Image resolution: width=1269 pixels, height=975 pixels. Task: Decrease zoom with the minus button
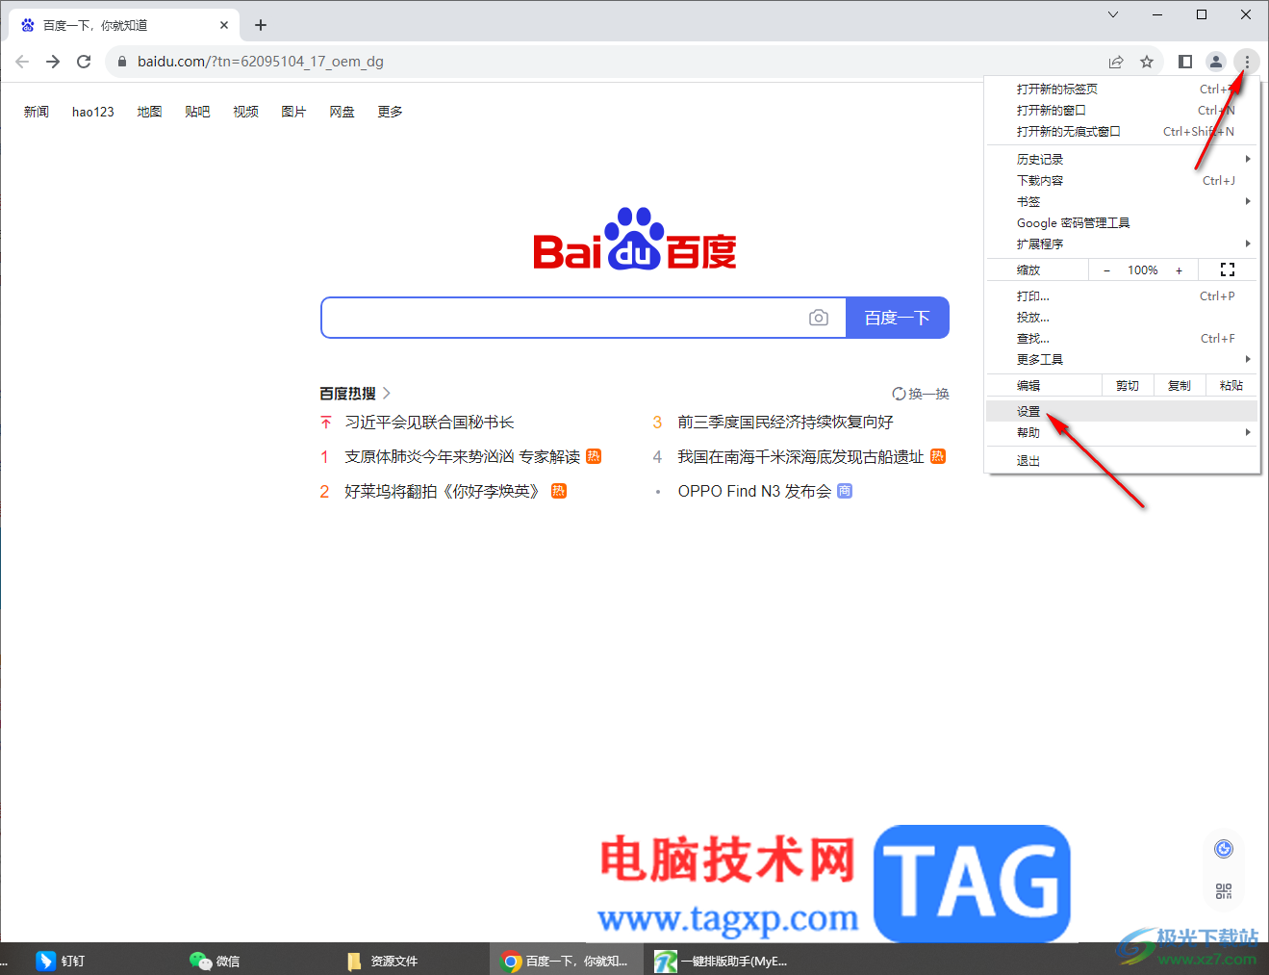(x=1106, y=270)
